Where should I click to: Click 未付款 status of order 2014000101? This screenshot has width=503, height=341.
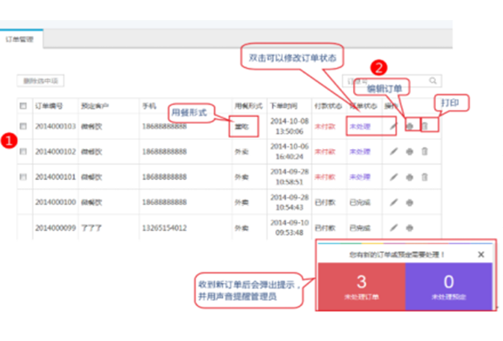pyautogui.click(x=325, y=177)
